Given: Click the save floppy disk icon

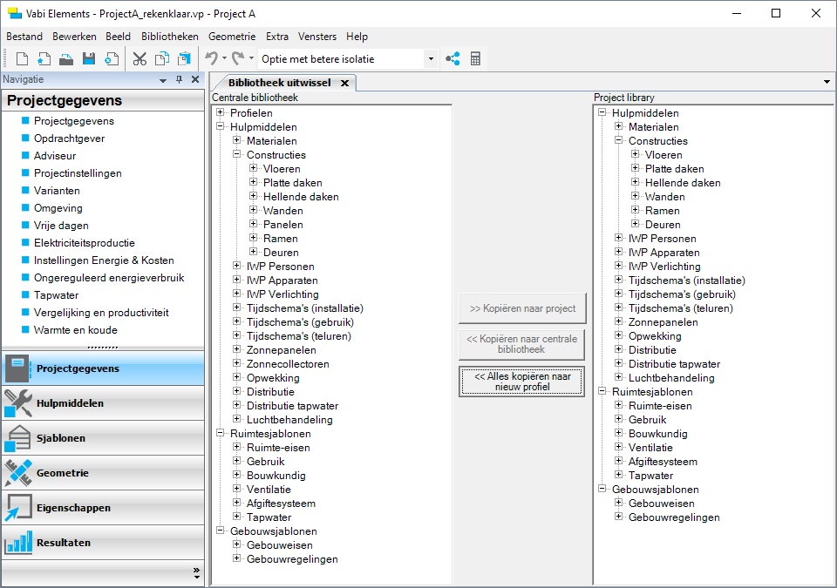Looking at the screenshot, I should 89,59.
